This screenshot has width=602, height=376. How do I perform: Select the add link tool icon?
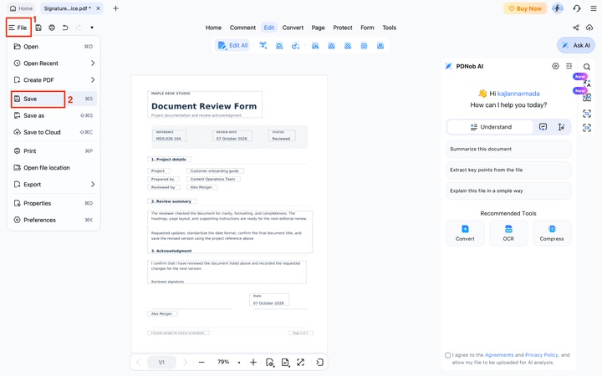point(295,45)
